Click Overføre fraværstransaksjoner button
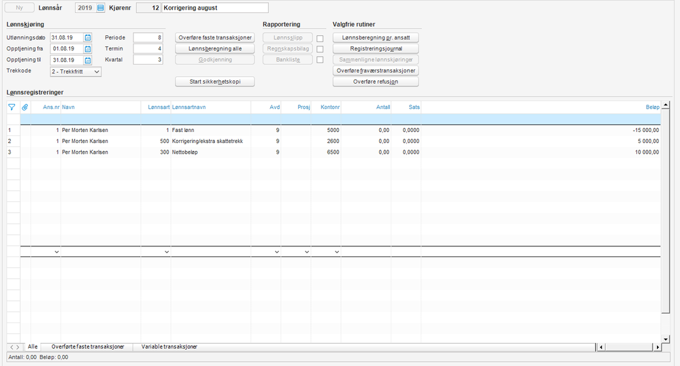680x366 pixels. [x=376, y=71]
